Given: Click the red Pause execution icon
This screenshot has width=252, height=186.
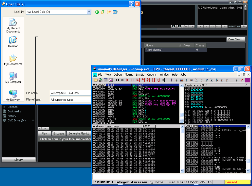Looking at the screenshot, I should tap(132, 80).
